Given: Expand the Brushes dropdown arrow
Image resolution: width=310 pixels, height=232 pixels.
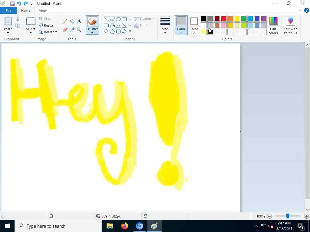Looking at the screenshot, I should pyautogui.click(x=92, y=33).
